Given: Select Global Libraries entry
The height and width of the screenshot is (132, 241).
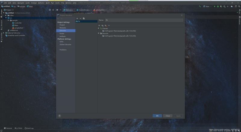Looking at the screenshot, I should click(65, 45).
